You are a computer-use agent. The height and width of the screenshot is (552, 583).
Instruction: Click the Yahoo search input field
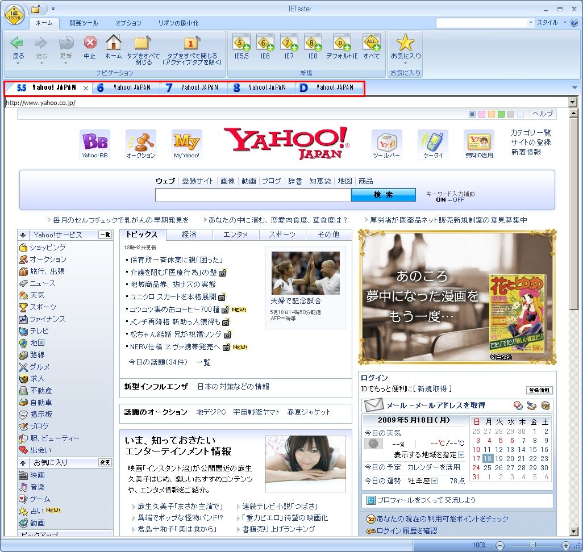[253, 195]
